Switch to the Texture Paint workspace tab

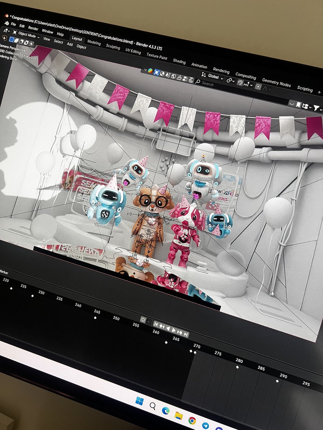pos(157,56)
